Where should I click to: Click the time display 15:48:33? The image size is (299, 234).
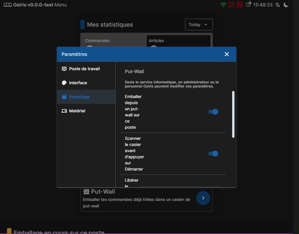pyautogui.click(x=263, y=5)
